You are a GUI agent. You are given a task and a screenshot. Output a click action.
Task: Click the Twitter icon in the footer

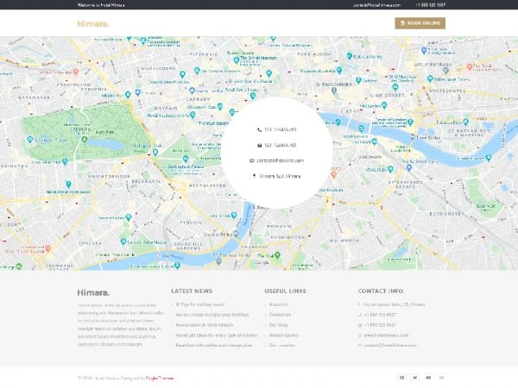(x=415, y=378)
